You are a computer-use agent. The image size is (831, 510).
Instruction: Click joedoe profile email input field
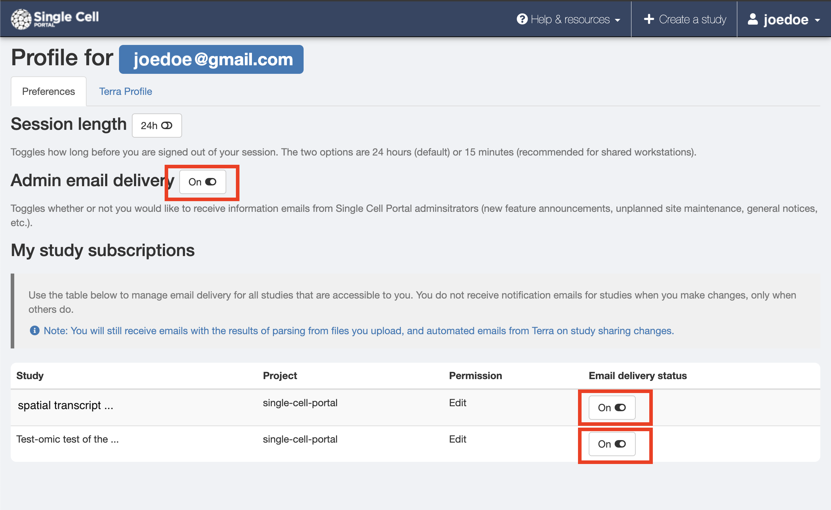[211, 59]
